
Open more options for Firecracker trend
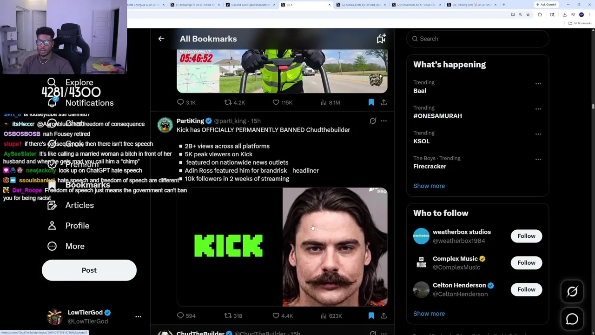(538, 159)
